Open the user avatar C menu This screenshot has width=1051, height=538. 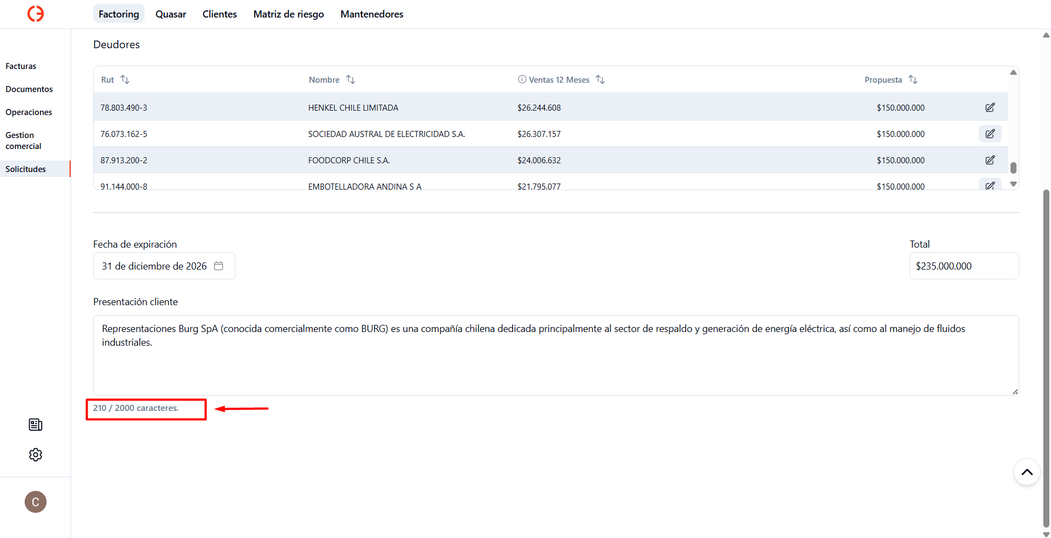point(36,502)
